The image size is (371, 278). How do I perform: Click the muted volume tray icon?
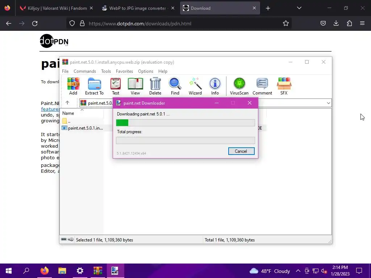[x=324, y=271]
